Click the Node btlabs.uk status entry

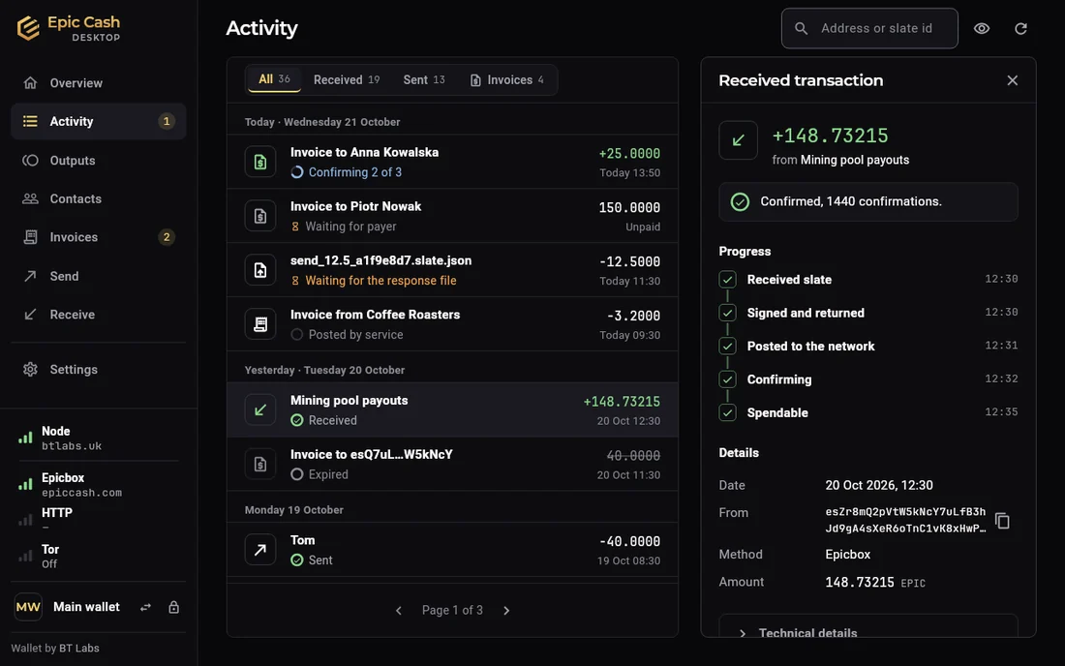pyautogui.click(x=99, y=439)
